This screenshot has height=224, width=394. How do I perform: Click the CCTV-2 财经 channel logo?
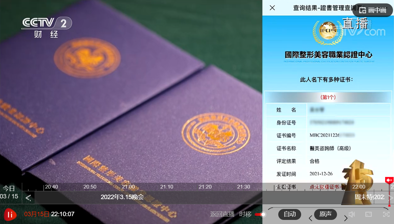[x=46, y=27]
